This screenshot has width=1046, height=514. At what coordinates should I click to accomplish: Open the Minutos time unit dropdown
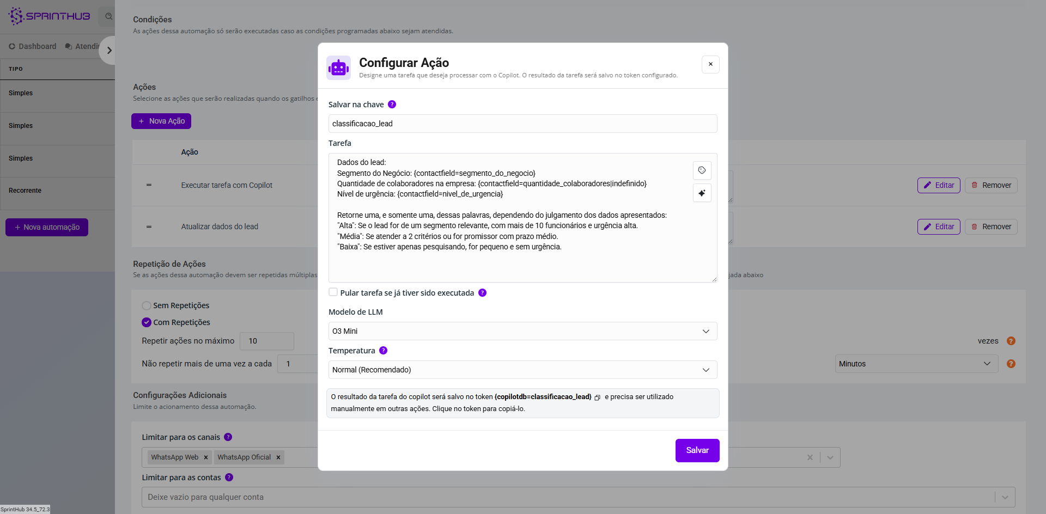pos(916,364)
